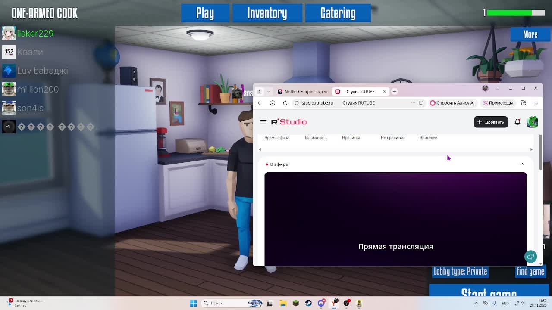The height and width of the screenshot is (310, 552).
Task: Open the notifications bell in RUTUBE Studio
Action: (x=517, y=122)
